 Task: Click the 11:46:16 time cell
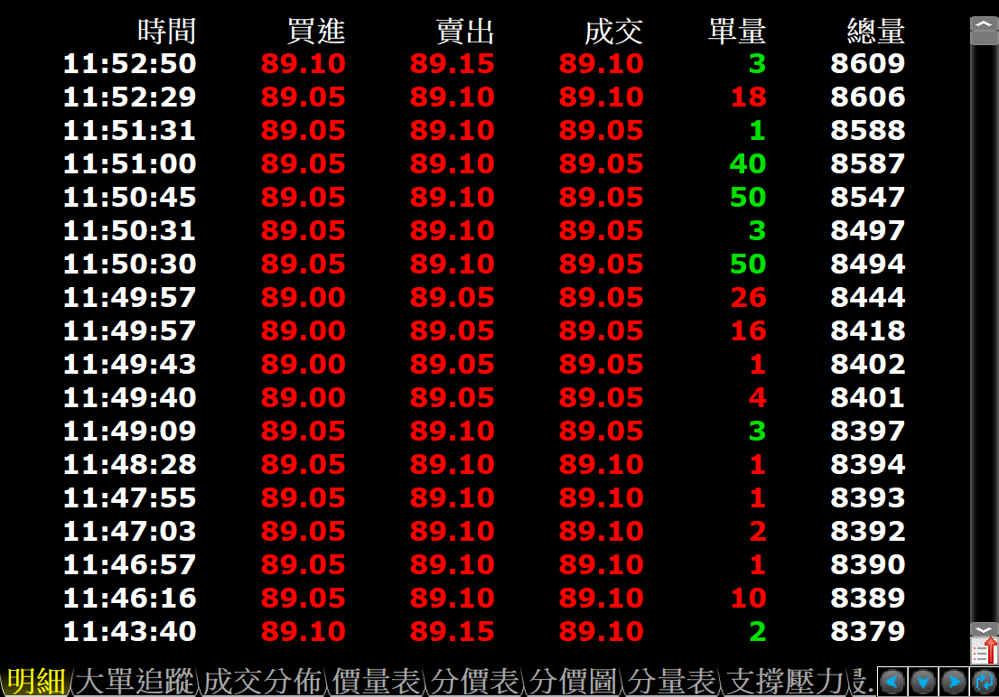pos(129,598)
